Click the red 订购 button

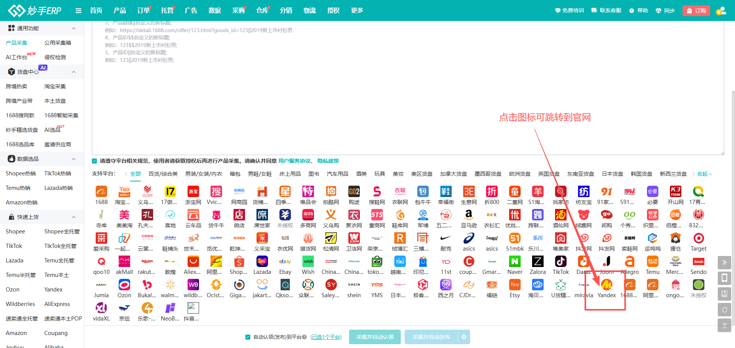pos(696,11)
